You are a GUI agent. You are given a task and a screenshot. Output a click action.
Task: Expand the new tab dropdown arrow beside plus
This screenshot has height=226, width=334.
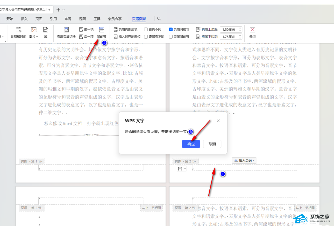(x=64, y=10)
